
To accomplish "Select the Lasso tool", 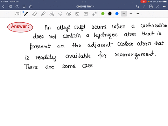I will (x=60, y=14).
